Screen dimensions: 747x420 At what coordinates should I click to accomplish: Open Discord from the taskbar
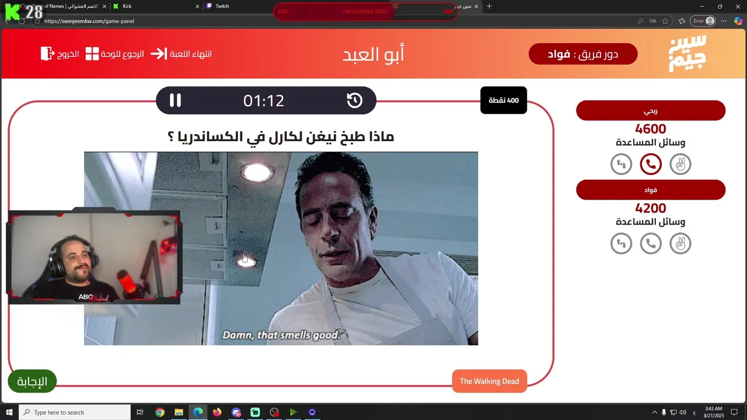[236, 412]
